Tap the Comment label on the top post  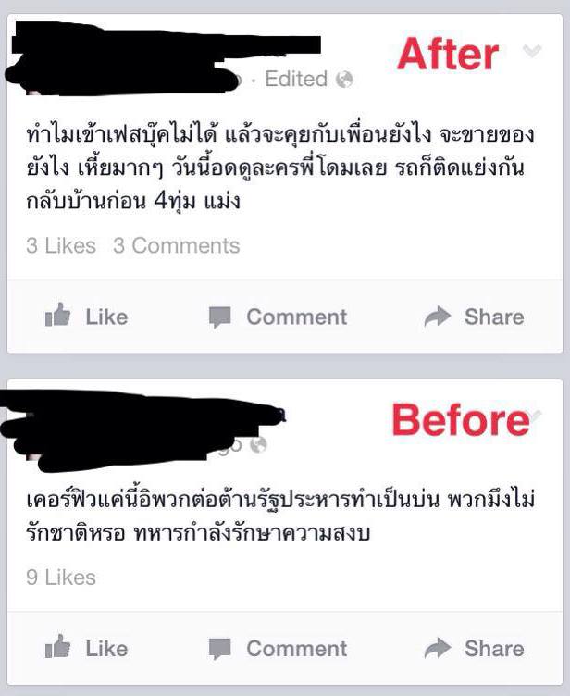pyautogui.click(x=296, y=317)
